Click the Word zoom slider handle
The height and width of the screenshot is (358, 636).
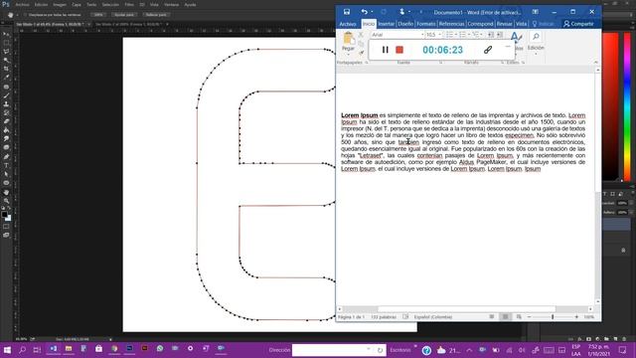coord(553,316)
